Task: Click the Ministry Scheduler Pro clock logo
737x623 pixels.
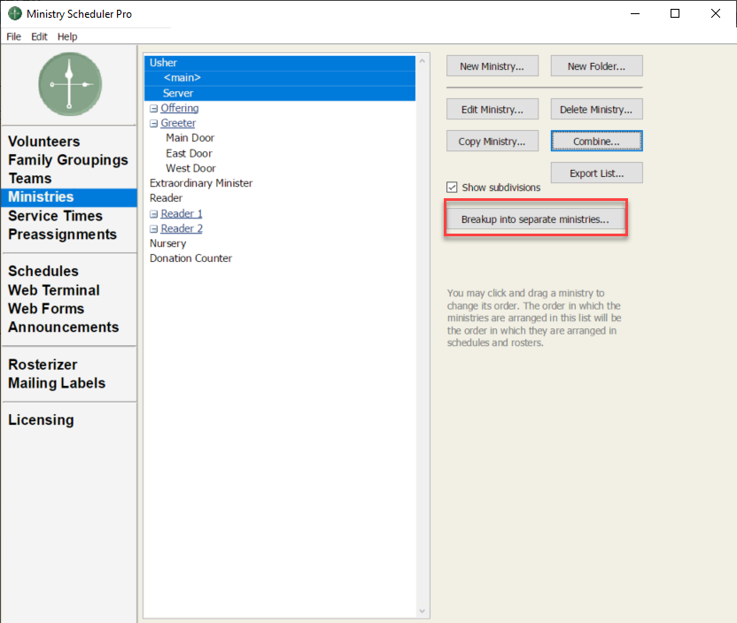Action: [x=69, y=84]
